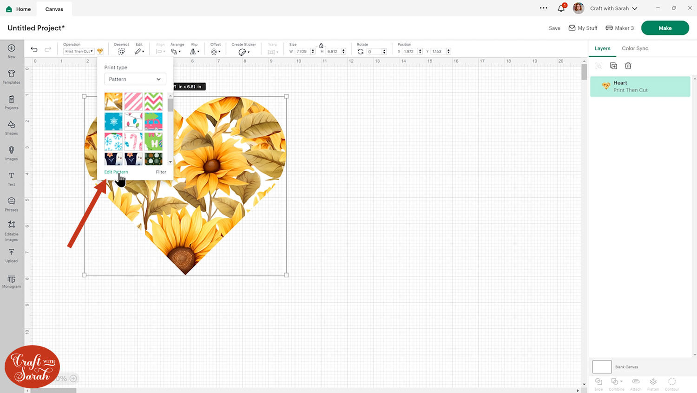Click the Edit Pattern link

coord(116,172)
